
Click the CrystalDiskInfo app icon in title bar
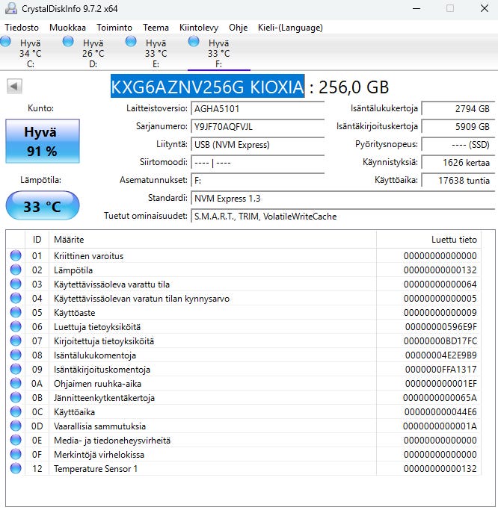click(x=10, y=8)
